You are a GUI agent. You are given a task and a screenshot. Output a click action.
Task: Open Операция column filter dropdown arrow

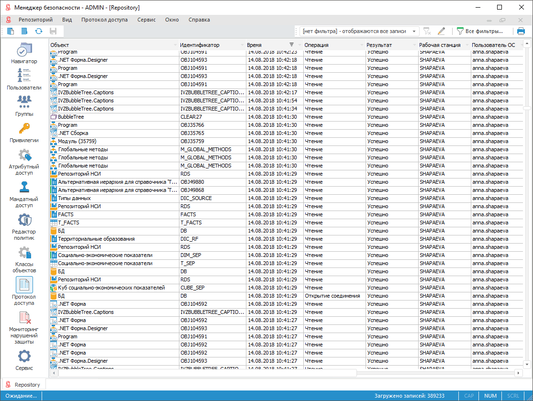362,45
